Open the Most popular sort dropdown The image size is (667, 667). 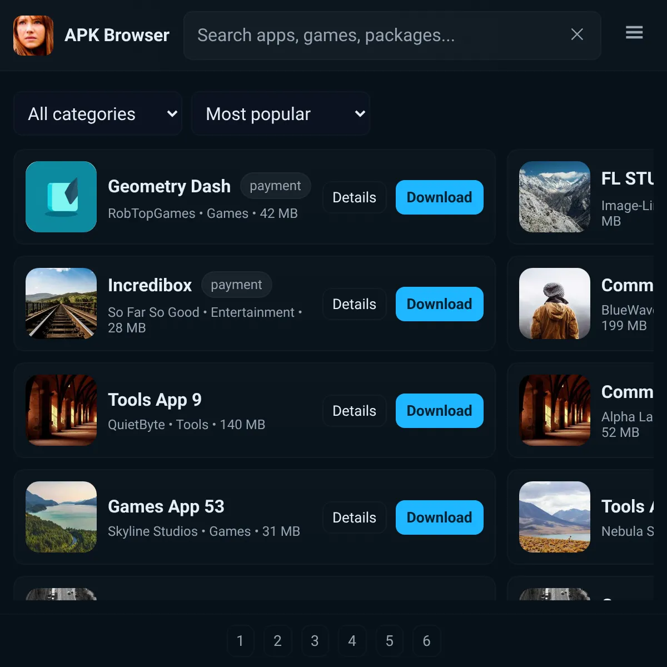point(281,114)
